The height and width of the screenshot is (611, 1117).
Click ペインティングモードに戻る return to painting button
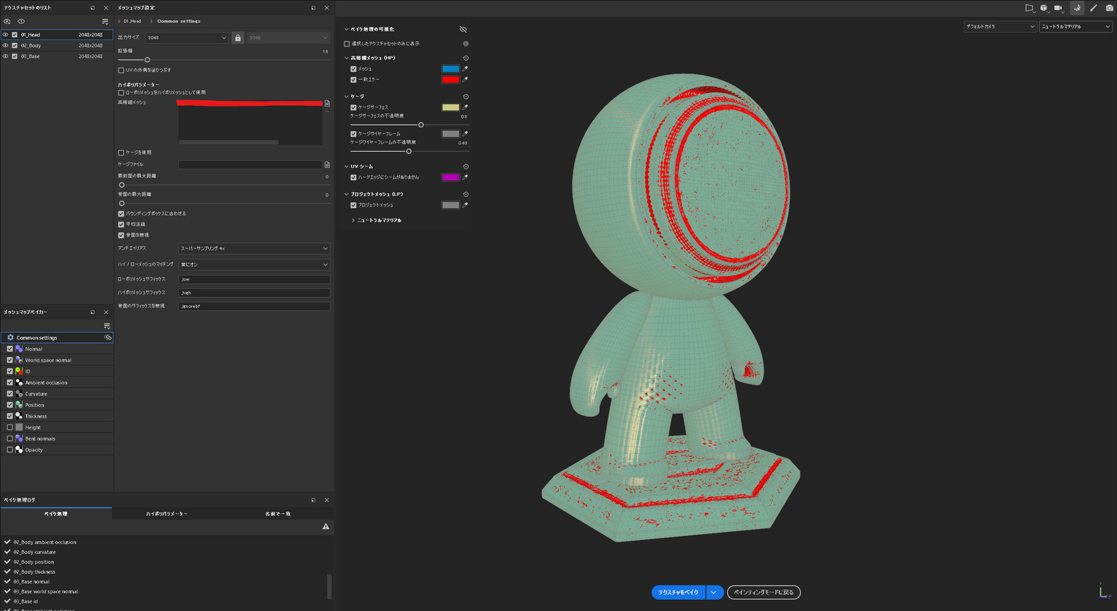pos(764,592)
